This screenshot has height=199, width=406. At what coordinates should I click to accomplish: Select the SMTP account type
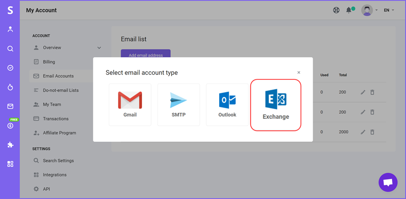point(179,105)
